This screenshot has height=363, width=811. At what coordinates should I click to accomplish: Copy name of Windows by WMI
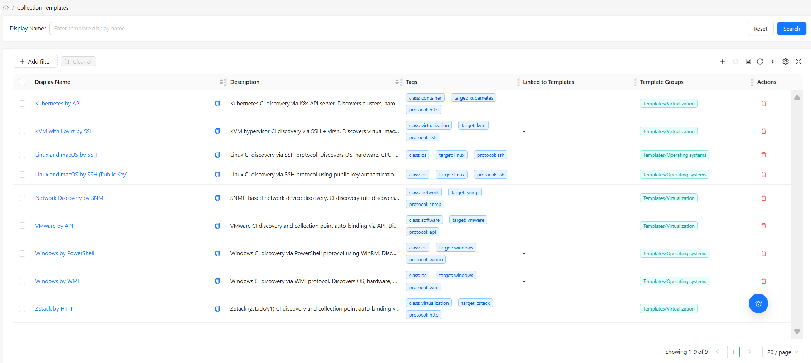click(x=217, y=281)
